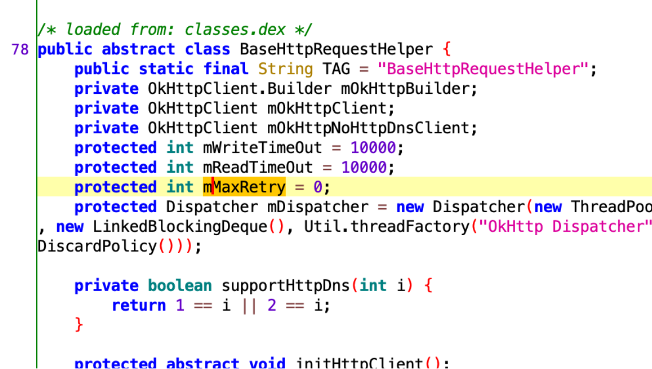652x369 pixels.
Task: Click the mOkHttpClient field name
Action: click(x=327, y=109)
